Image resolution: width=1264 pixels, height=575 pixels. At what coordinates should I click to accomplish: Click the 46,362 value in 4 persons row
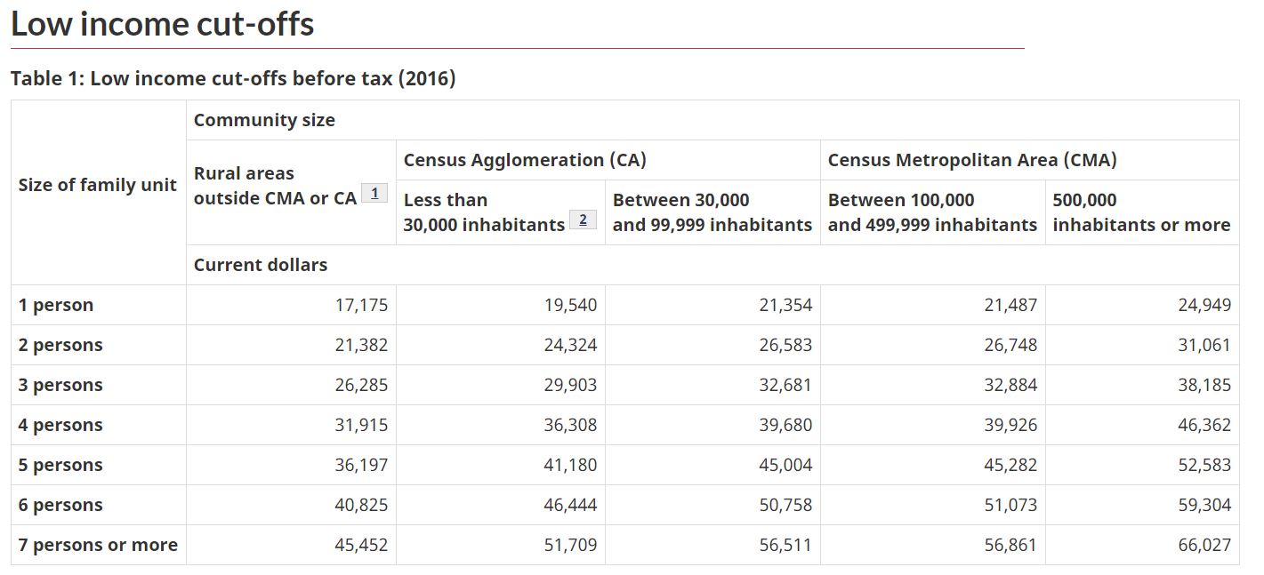[1204, 425]
